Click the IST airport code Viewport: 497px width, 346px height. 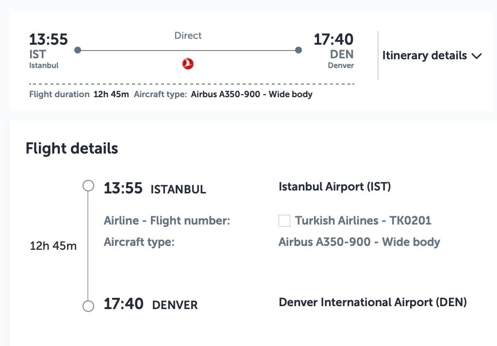(37, 54)
